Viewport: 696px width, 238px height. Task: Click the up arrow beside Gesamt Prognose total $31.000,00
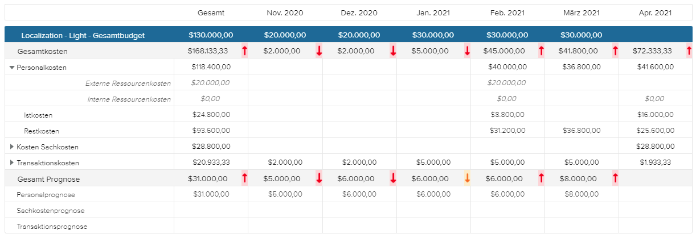(x=244, y=178)
